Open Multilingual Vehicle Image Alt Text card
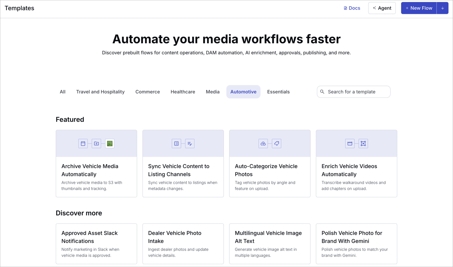 pyautogui.click(x=270, y=244)
